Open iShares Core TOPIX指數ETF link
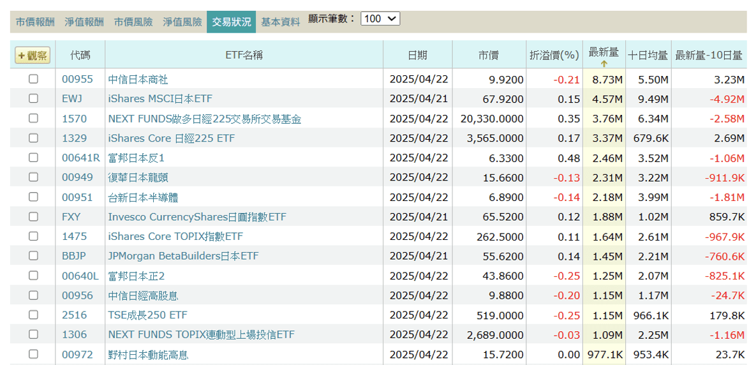749x365 pixels. point(175,237)
